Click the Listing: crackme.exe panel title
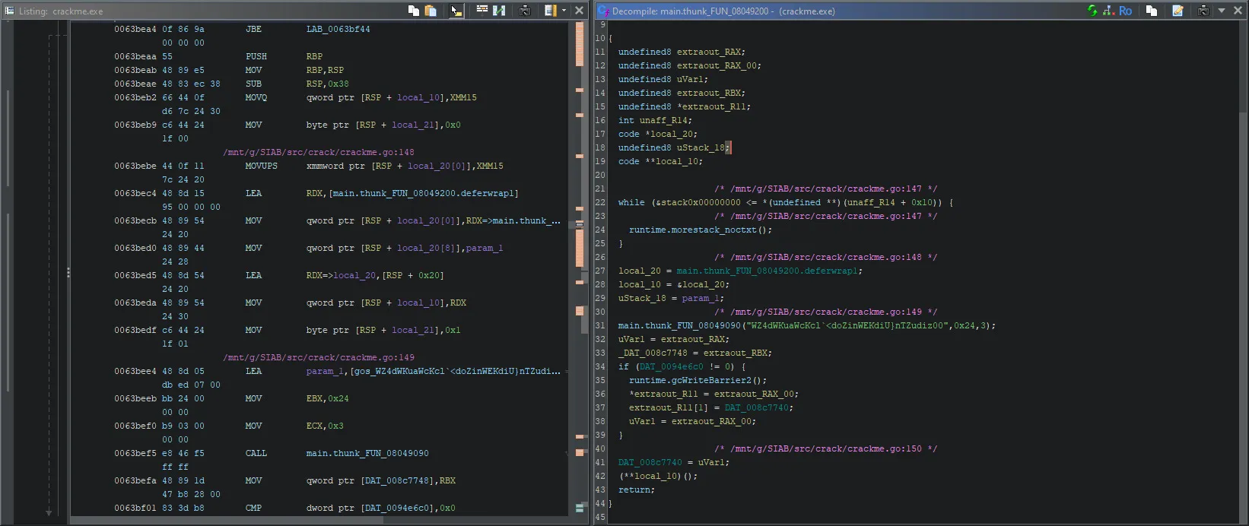 pyautogui.click(x=60, y=11)
